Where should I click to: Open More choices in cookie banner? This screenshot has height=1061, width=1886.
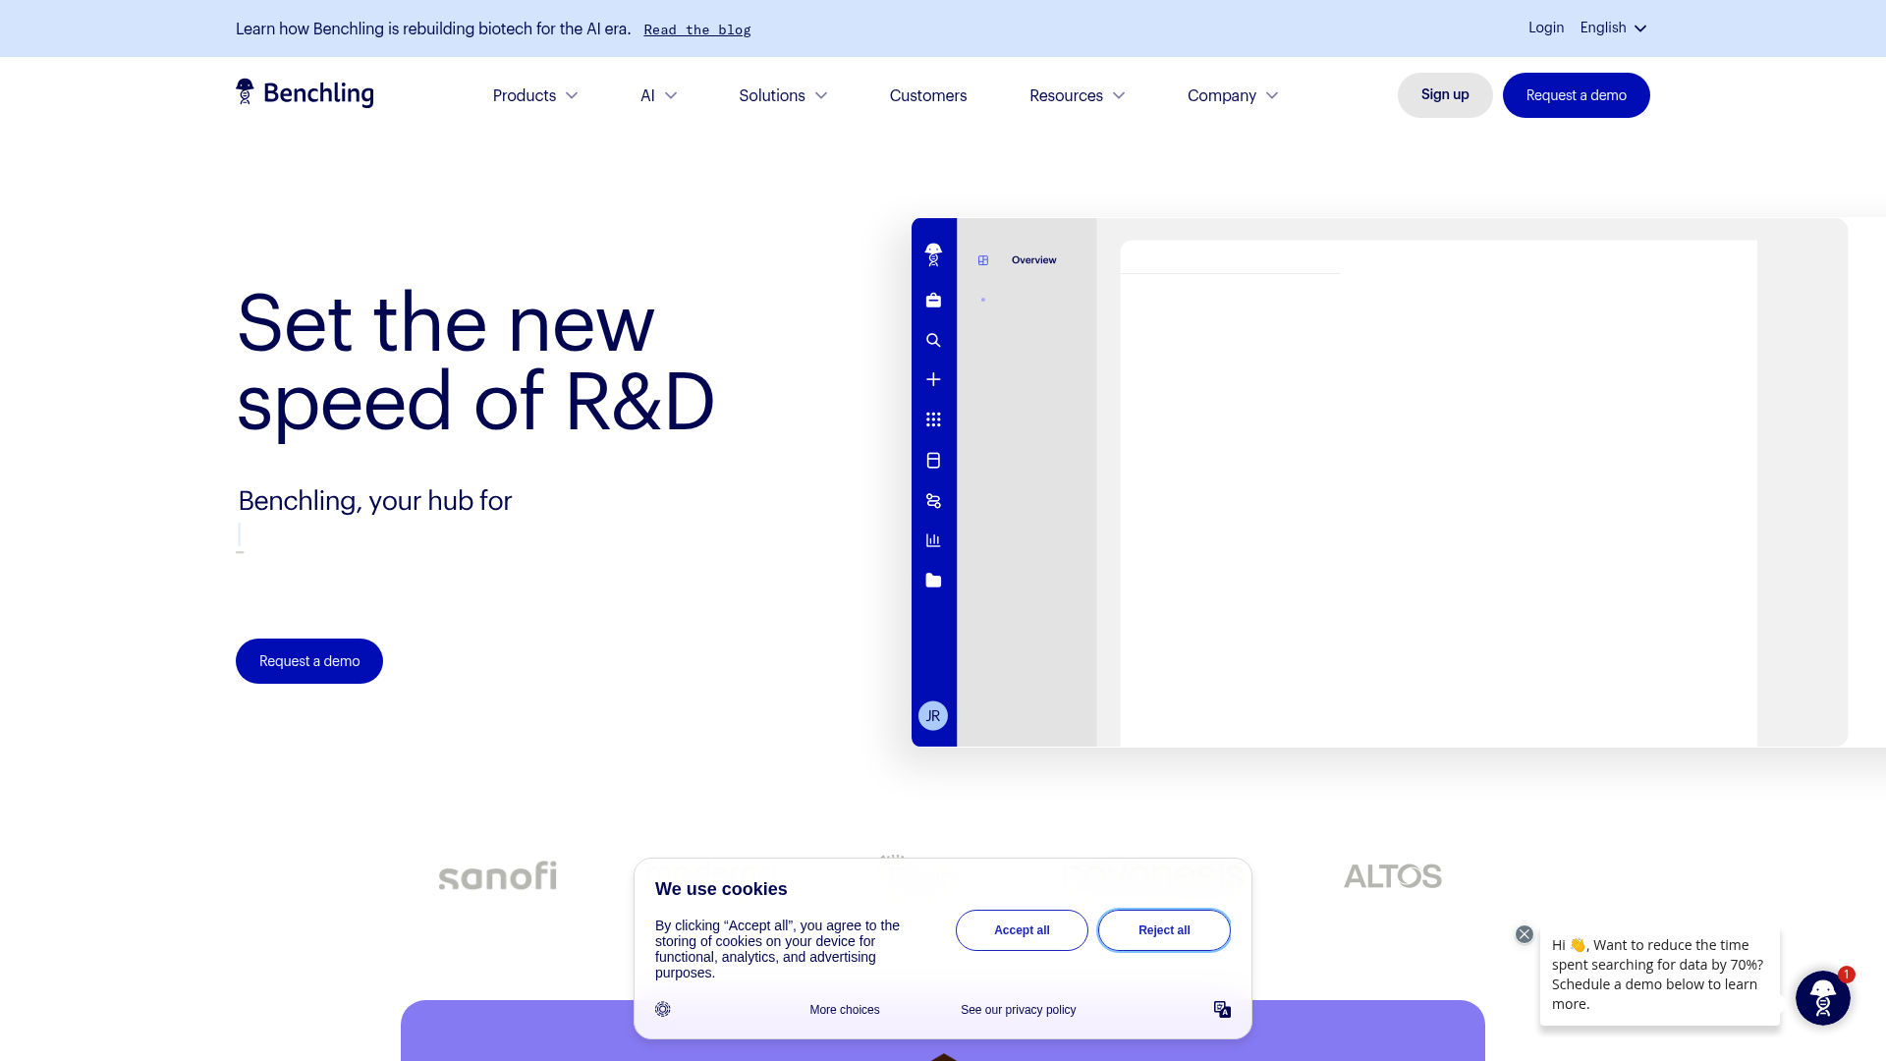(x=845, y=1010)
